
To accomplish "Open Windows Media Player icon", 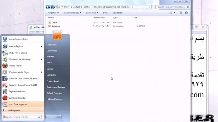I will [x=5, y=72].
